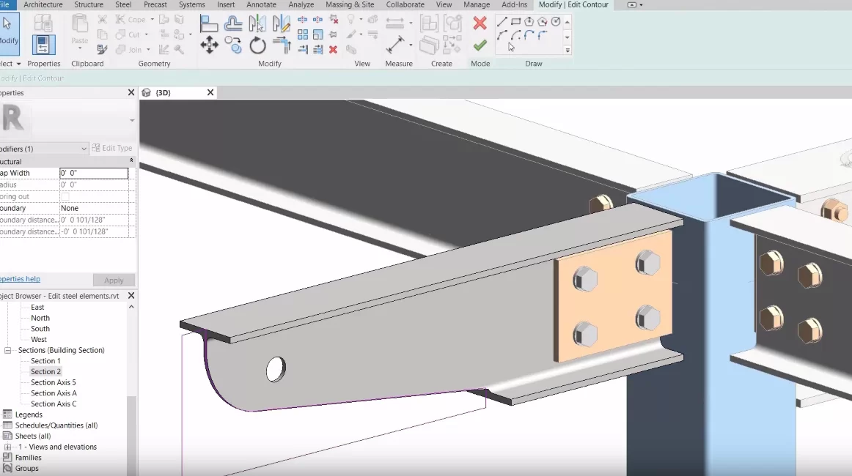Viewport: 852px width, 476px height.
Task: Toggle the Boring out checkbox
Action: coord(65,197)
